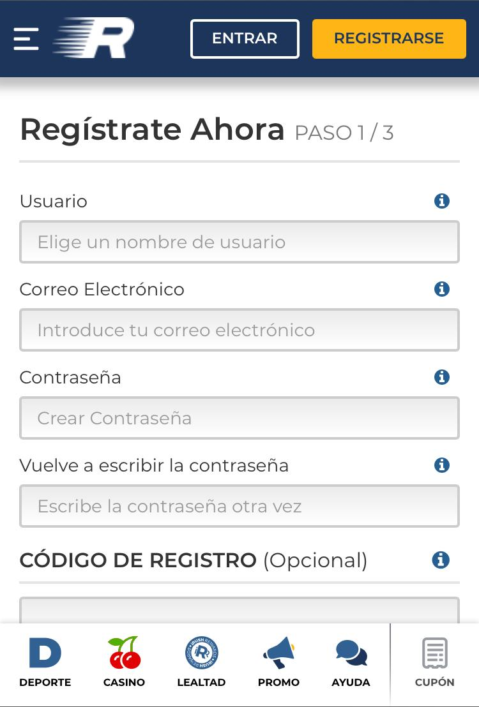Click the email address input field
Image resolution: width=479 pixels, height=707 pixels.
tap(240, 330)
